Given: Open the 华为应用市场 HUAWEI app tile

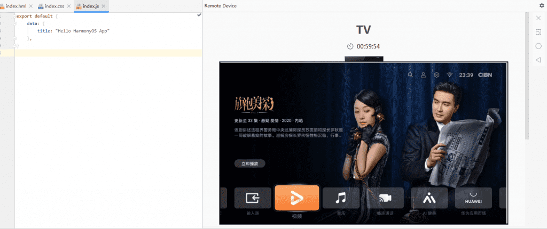Looking at the screenshot, I should [473, 198].
